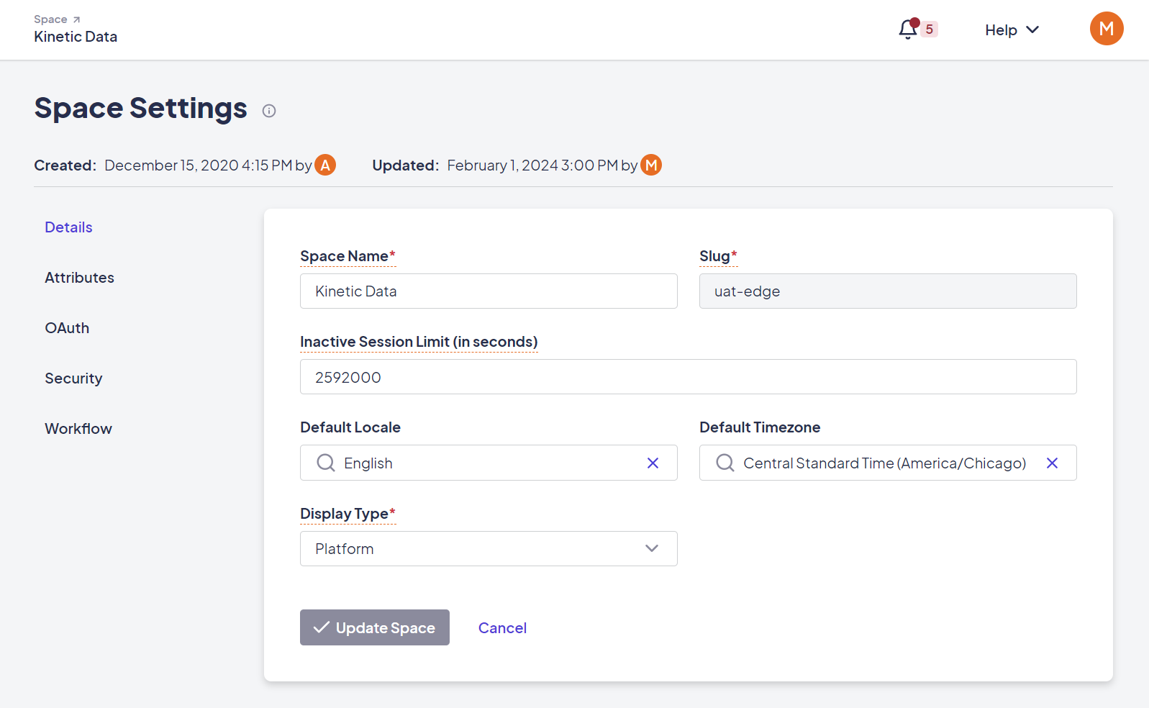Click the Central Standard Time timezone field
The height and width of the screenshot is (708, 1149).
pos(888,463)
